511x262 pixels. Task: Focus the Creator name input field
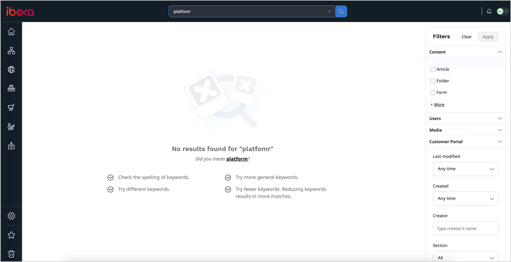465,228
